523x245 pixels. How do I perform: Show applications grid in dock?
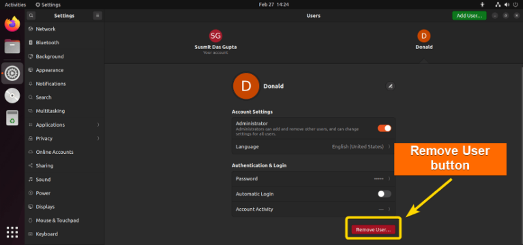tap(12, 232)
